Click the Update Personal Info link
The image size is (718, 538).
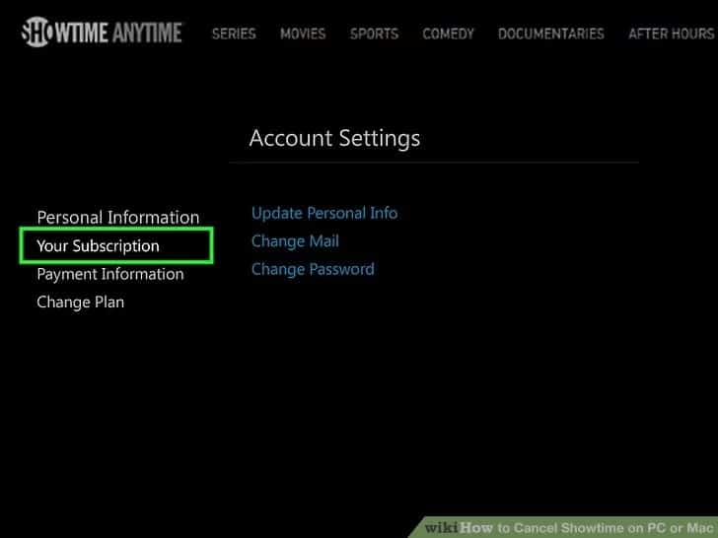324,213
